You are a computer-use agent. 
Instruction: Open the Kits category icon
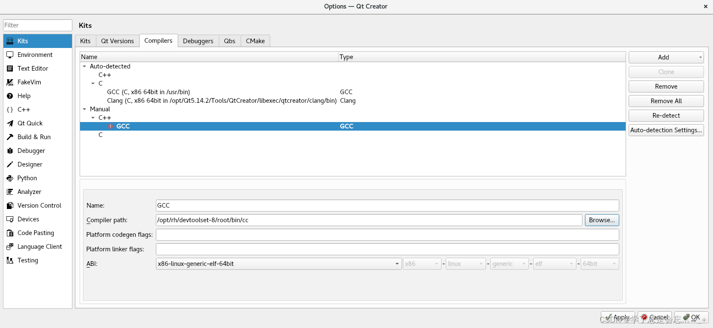pyautogui.click(x=10, y=41)
